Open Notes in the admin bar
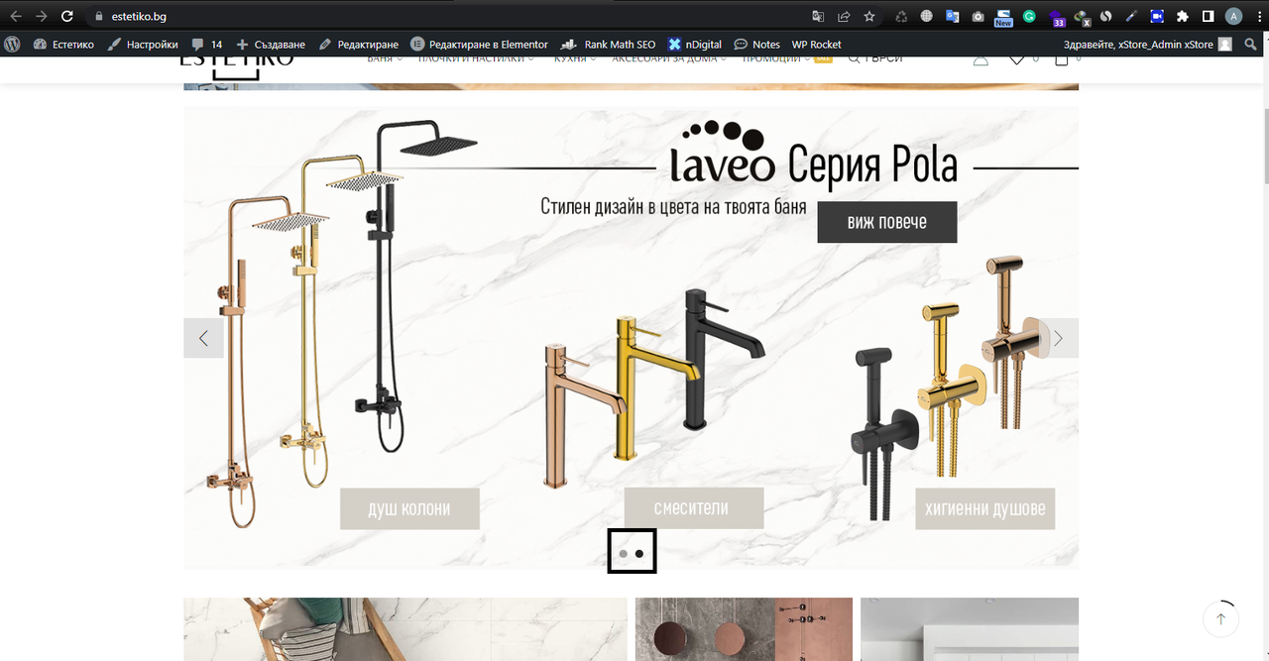 756,45
